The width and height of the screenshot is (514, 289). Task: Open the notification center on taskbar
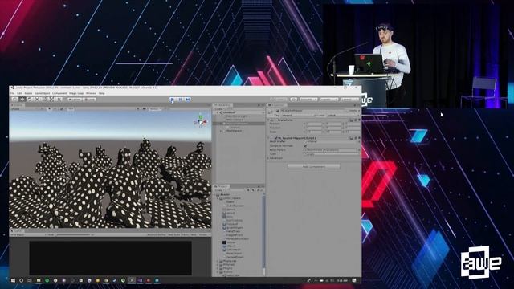[x=354, y=280]
